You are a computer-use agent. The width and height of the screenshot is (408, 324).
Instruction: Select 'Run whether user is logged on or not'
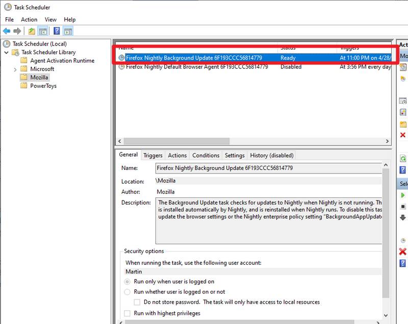coord(127,292)
